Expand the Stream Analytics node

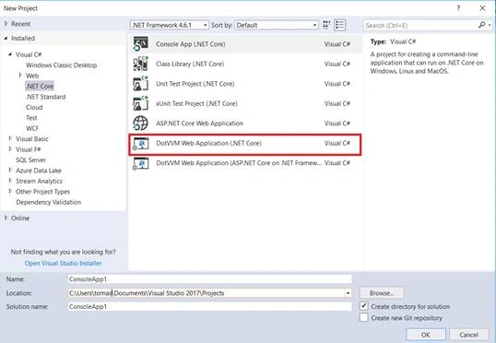click(x=10, y=181)
